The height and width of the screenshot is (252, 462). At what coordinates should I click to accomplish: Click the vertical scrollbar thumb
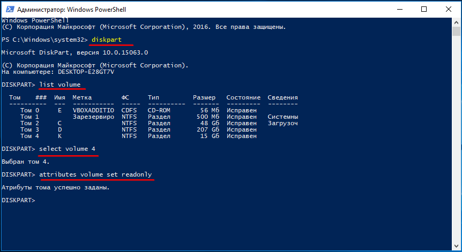(x=456, y=32)
